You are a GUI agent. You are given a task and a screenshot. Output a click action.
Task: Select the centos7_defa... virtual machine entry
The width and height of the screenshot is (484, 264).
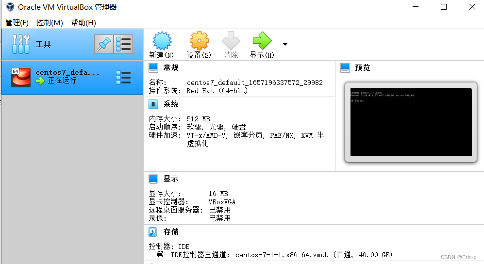[x=72, y=78]
